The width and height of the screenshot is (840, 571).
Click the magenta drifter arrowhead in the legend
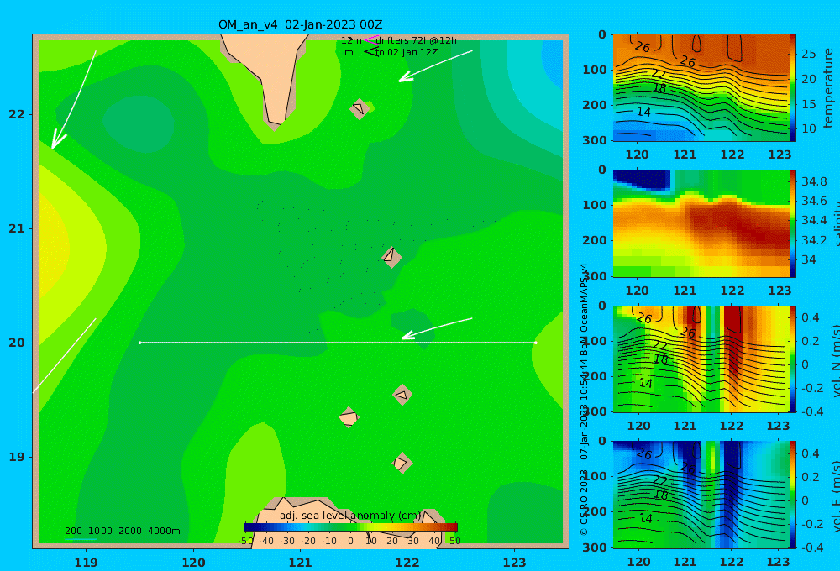370,40
